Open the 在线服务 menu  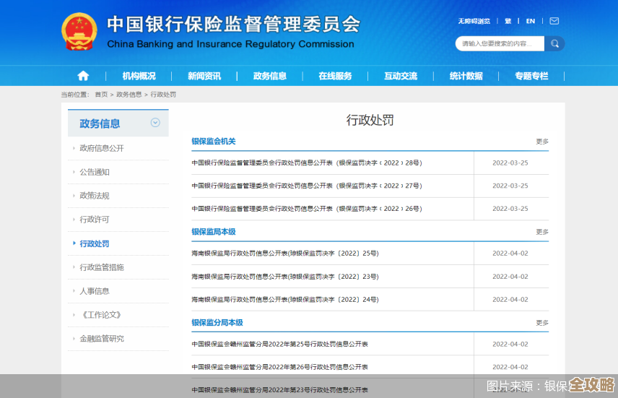click(x=335, y=76)
